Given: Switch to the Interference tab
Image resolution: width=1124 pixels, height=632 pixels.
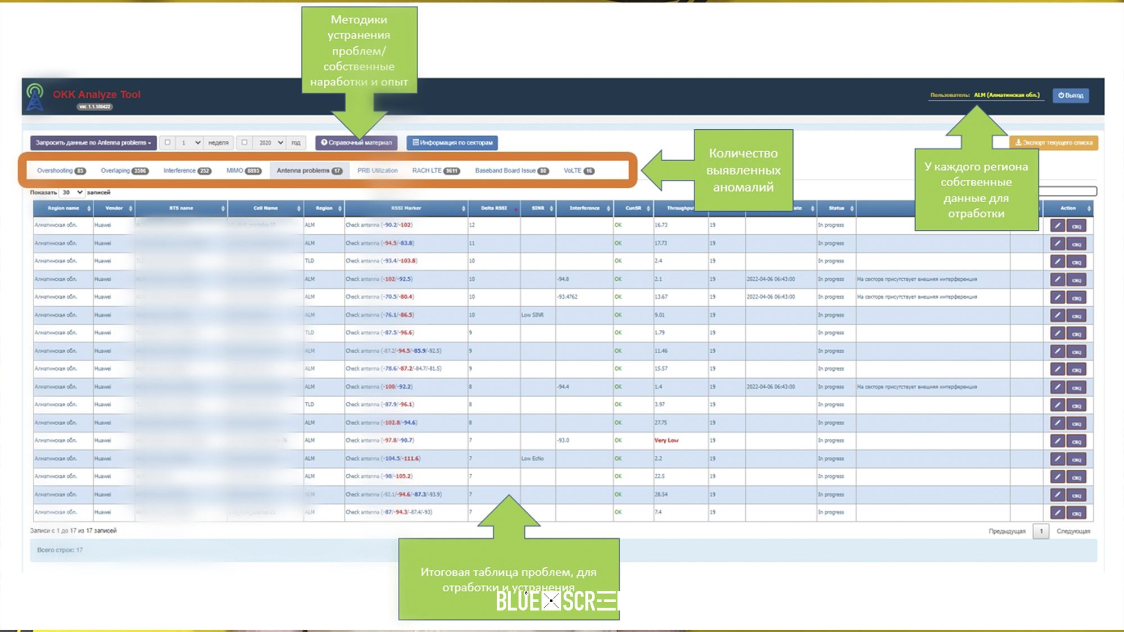Looking at the screenshot, I should pos(187,171).
